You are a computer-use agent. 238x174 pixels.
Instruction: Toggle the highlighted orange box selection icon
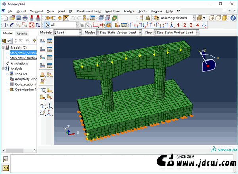[x=109, y=25]
